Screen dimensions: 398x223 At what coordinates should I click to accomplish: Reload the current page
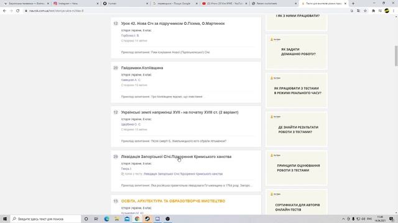pos(18,11)
